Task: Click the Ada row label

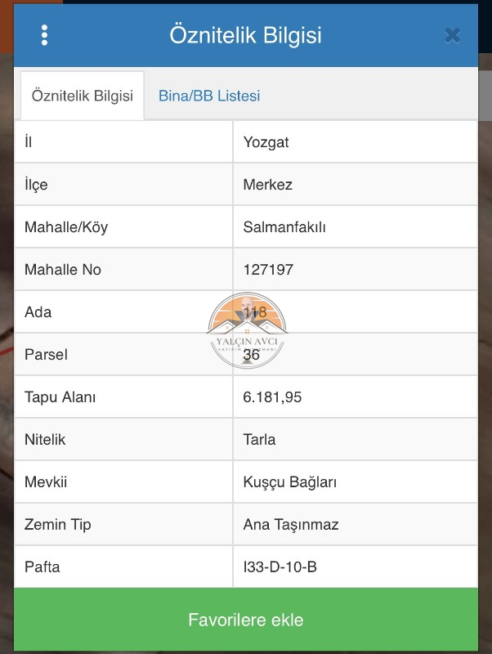Action: [38, 312]
